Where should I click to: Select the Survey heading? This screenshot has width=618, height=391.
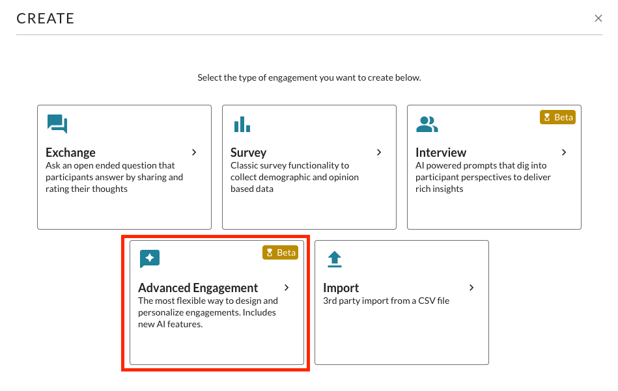248,153
